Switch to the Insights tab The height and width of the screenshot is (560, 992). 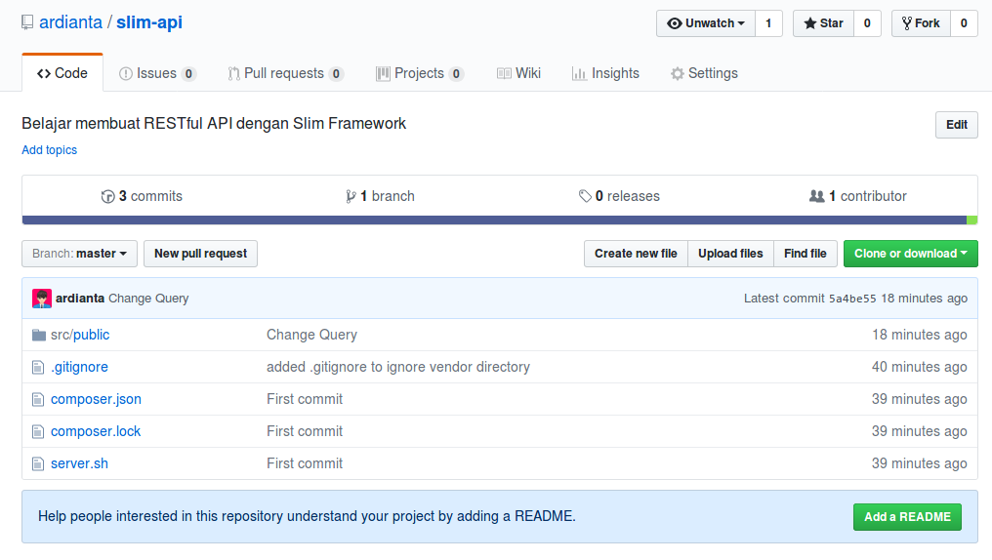click(x=606, y=73)
